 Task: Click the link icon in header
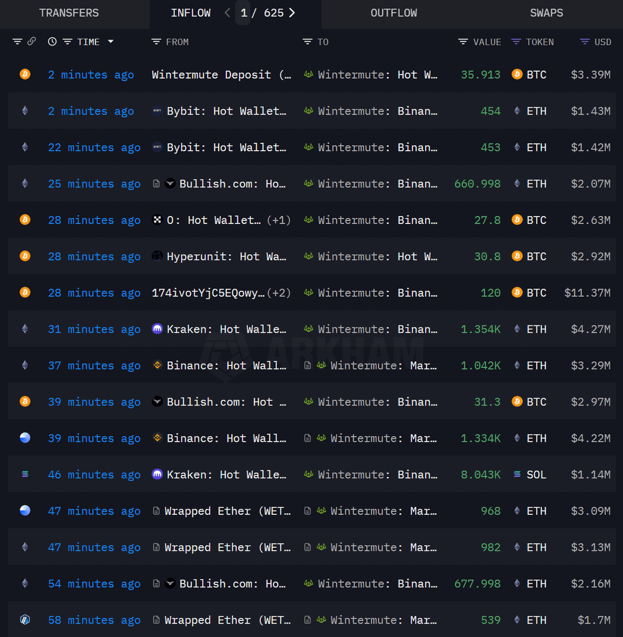32,41
